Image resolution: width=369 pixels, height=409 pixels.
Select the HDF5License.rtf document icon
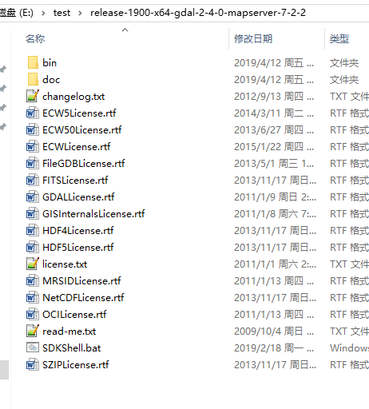coord(33,247)
